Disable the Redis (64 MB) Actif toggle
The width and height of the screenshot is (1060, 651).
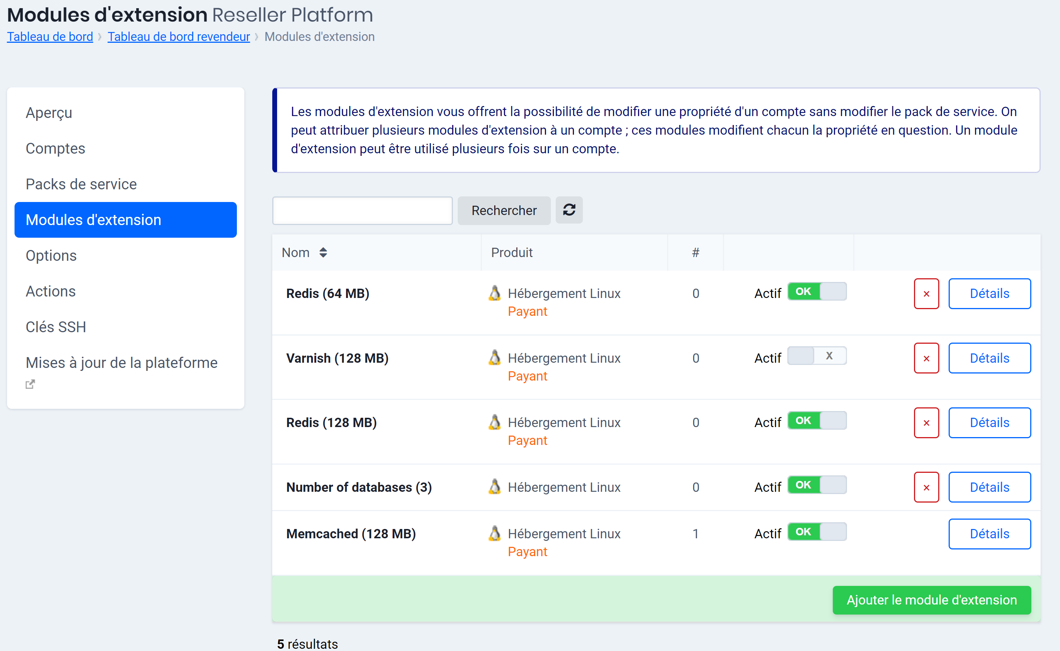pos(817,291)
